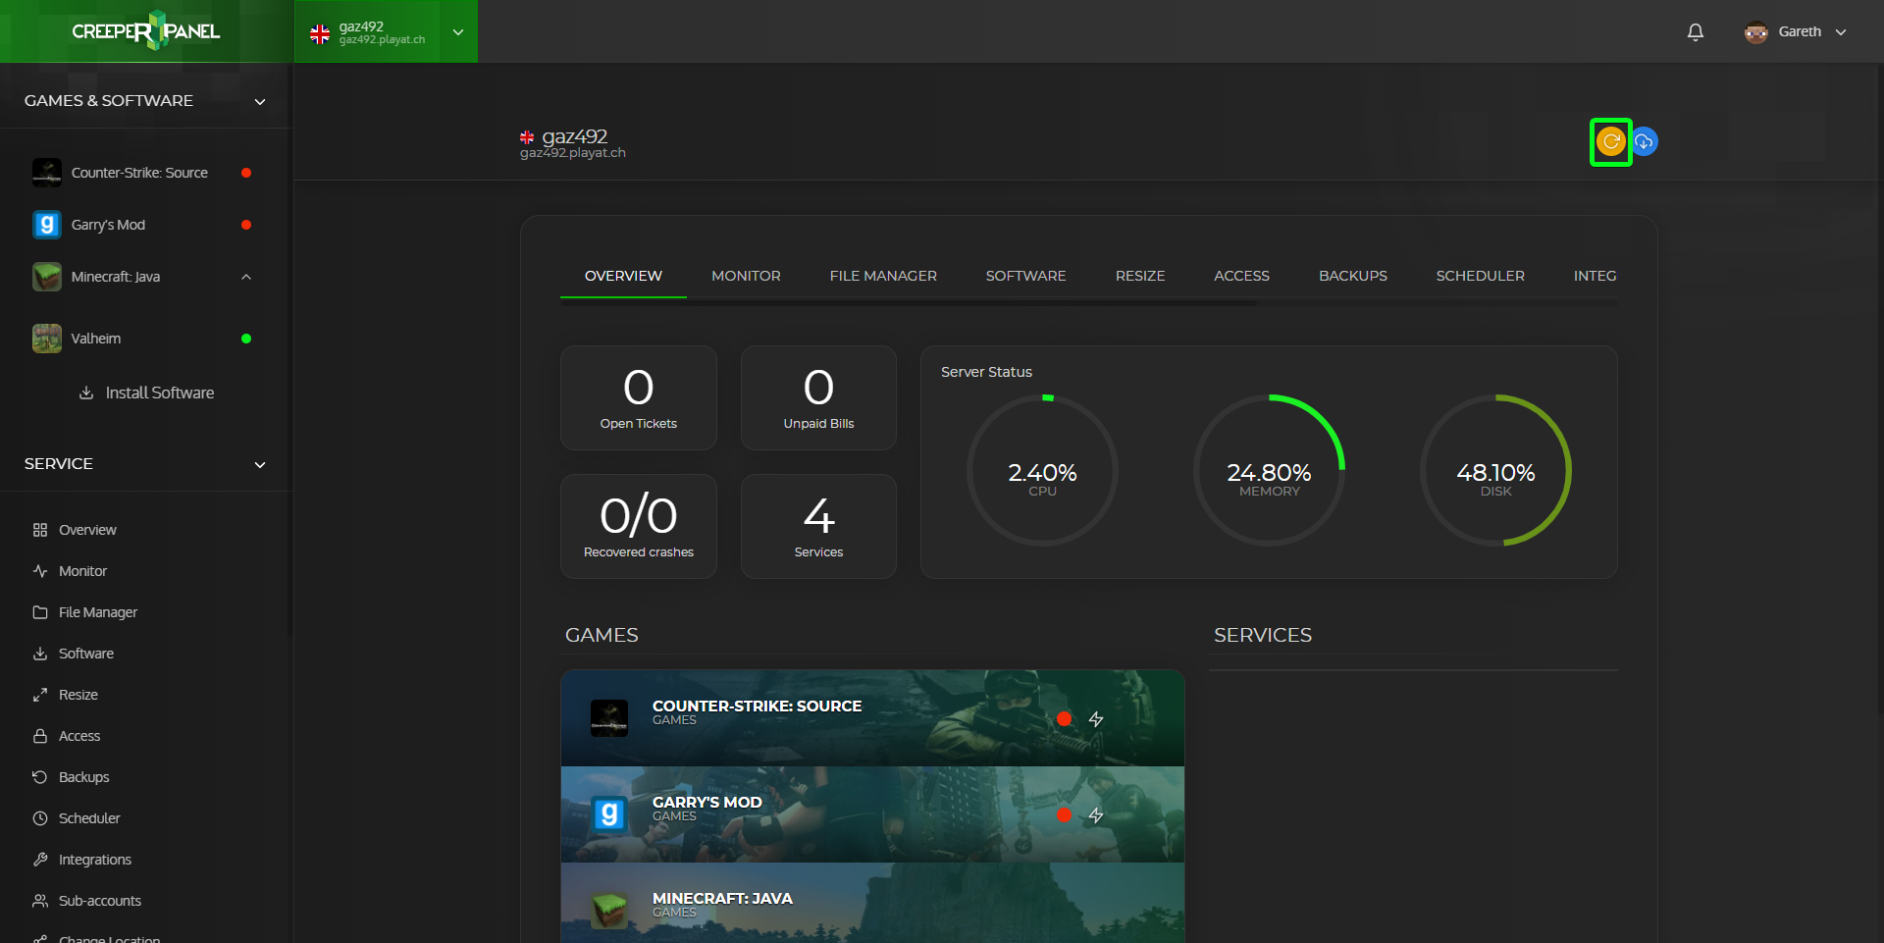
Task: Click the blue cloud download icon
Action: point(1645,142)
